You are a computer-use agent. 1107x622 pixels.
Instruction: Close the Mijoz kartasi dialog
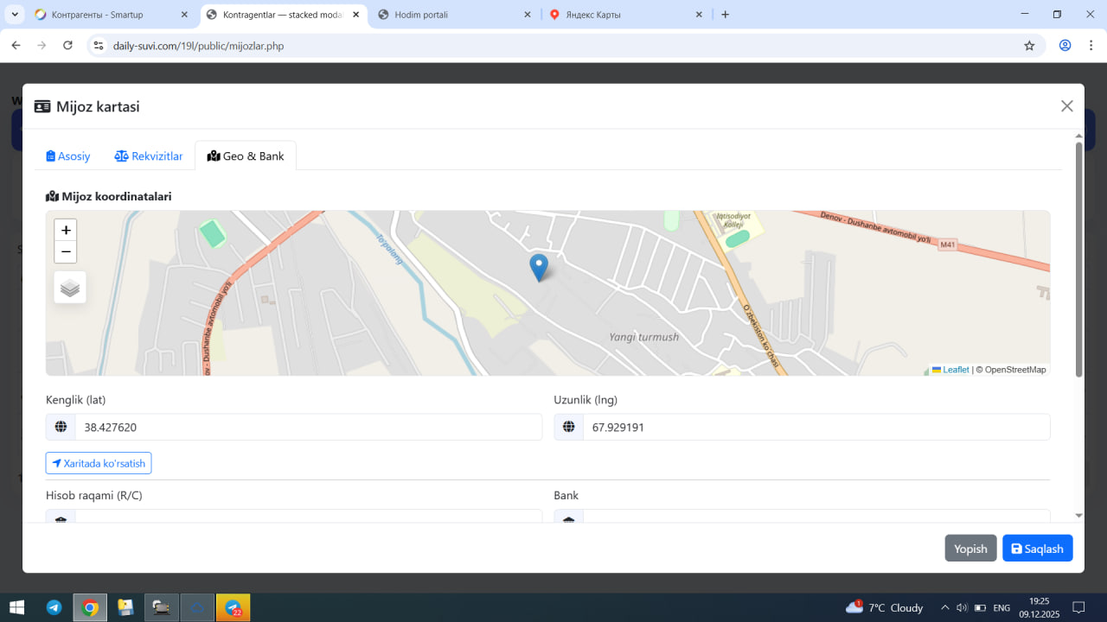pyautogui.click(x=1066, y=106)
